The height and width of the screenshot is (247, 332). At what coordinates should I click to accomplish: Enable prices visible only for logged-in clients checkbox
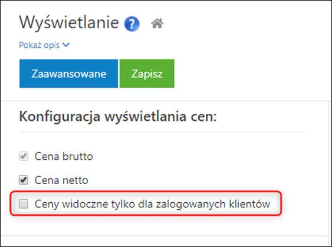[x=24, y=204]
